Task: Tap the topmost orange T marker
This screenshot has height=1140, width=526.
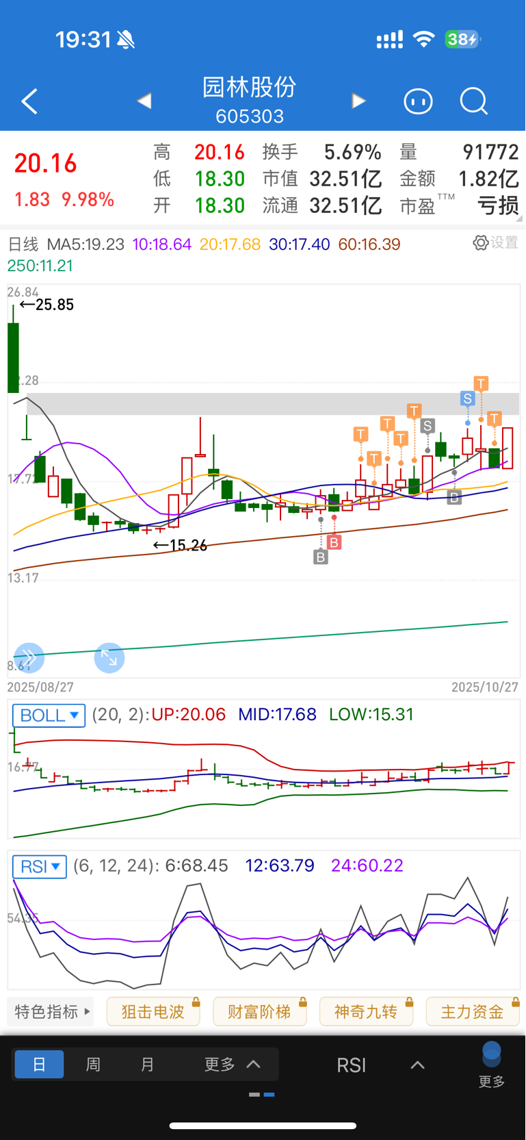Action: 482,383
